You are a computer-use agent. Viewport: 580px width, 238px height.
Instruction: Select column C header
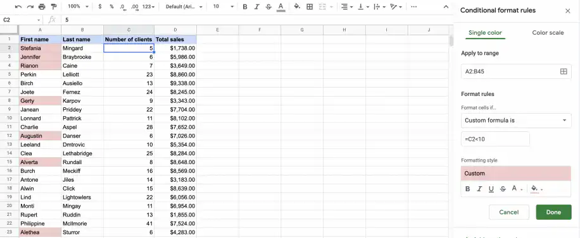click(x=129, y=30)
